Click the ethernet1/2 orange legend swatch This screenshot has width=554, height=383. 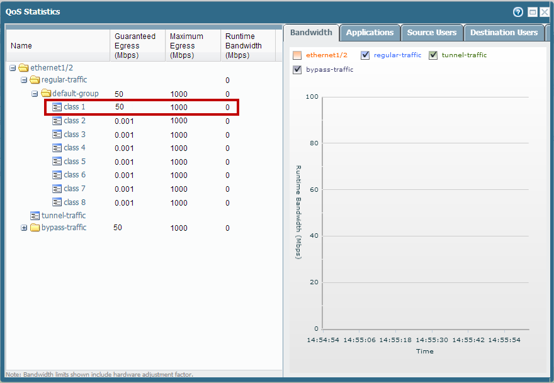coord(297,55)
